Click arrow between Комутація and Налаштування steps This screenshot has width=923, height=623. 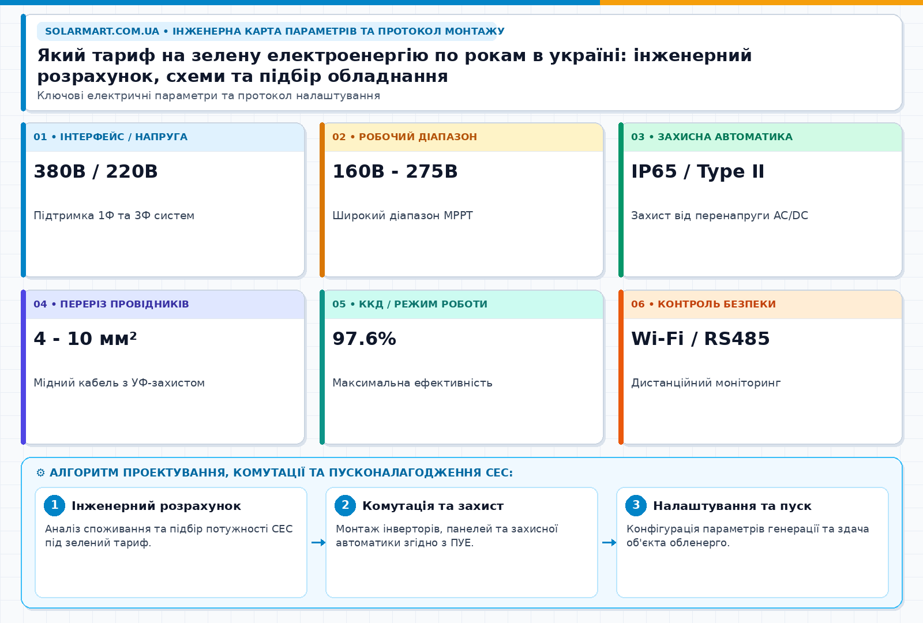[x=609, y=542]
